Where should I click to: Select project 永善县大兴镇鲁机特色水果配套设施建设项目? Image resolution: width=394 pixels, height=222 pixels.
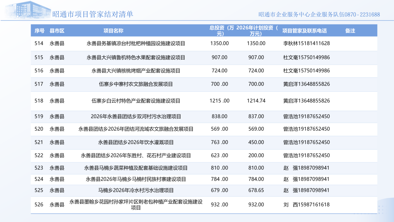(136, 58)
